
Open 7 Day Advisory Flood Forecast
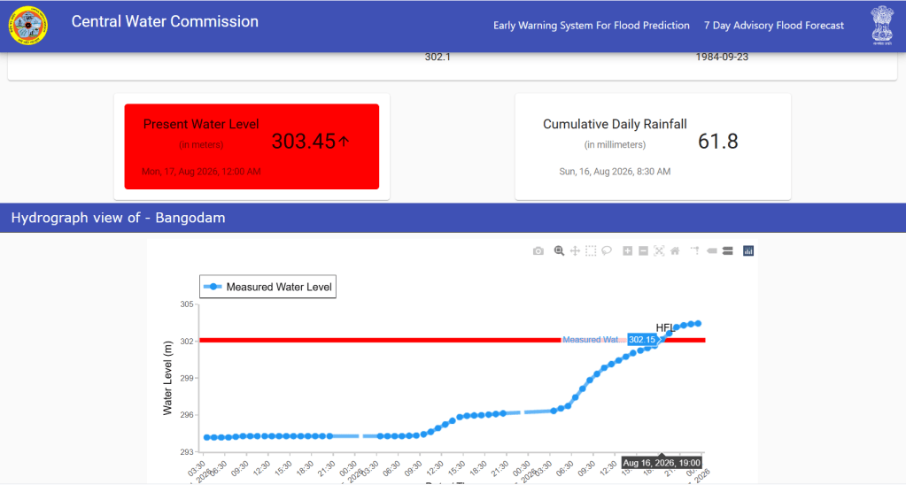point(774,26)
